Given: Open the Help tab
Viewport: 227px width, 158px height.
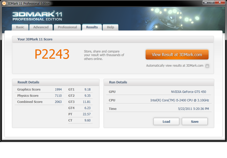Looking at the screenshot, I should (110, 27).
